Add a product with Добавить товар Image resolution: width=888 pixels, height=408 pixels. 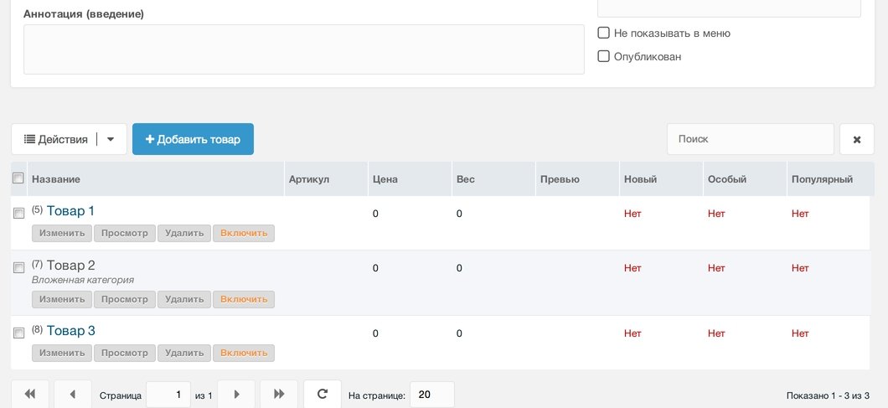[194, 139]
